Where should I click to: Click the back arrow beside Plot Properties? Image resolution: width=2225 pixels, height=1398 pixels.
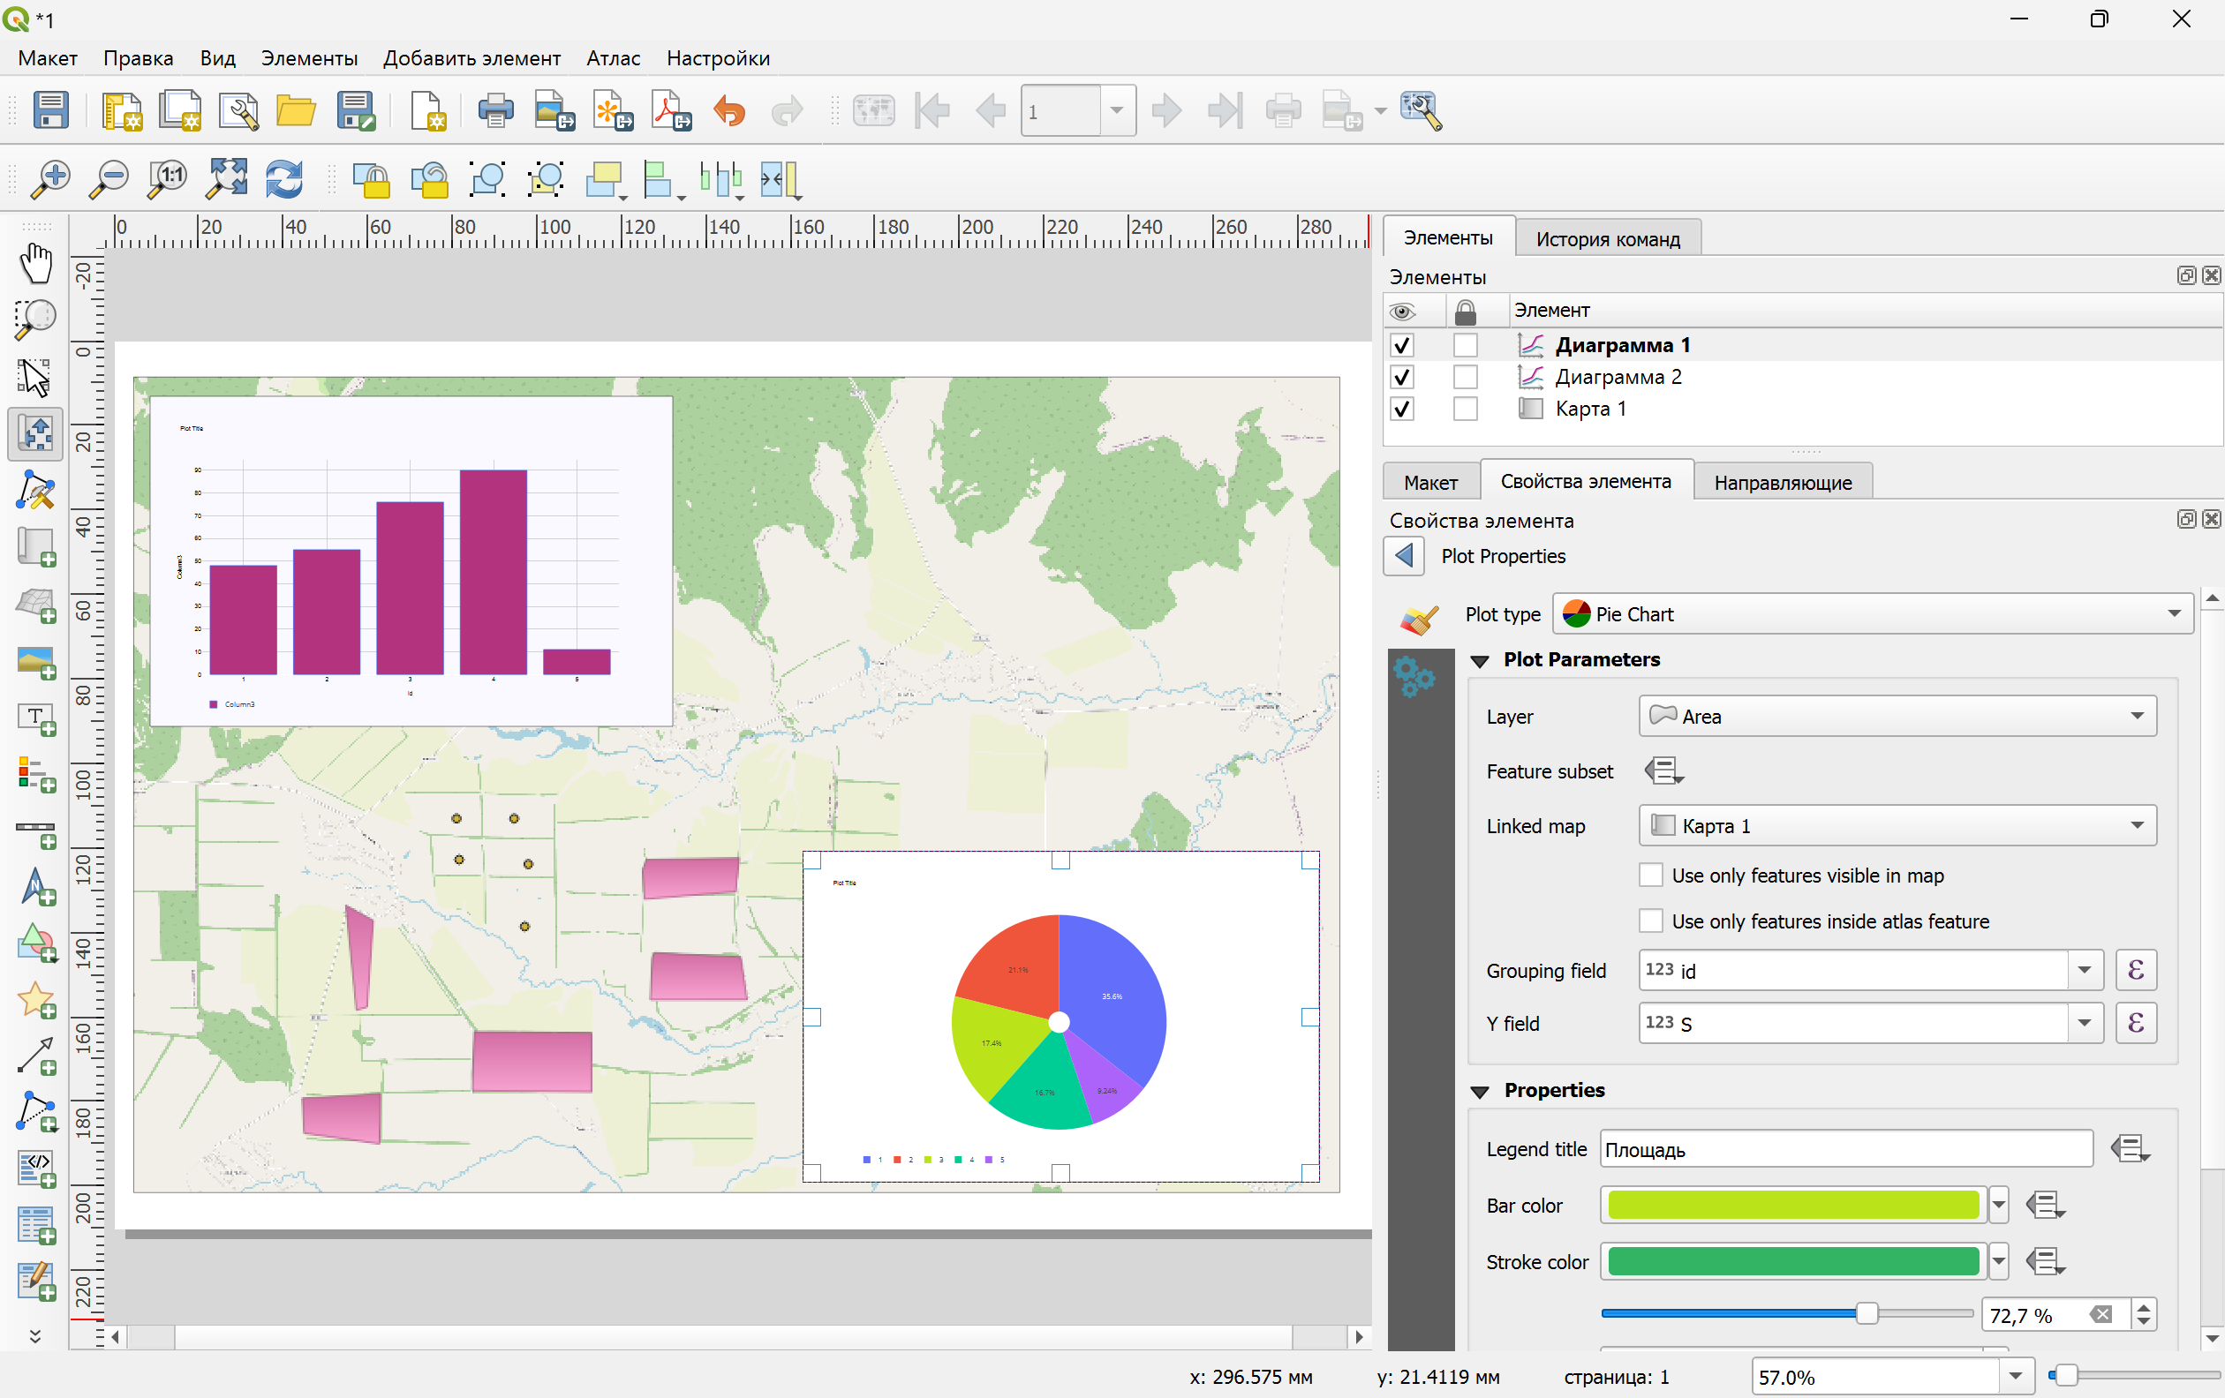pos(1404,556)
